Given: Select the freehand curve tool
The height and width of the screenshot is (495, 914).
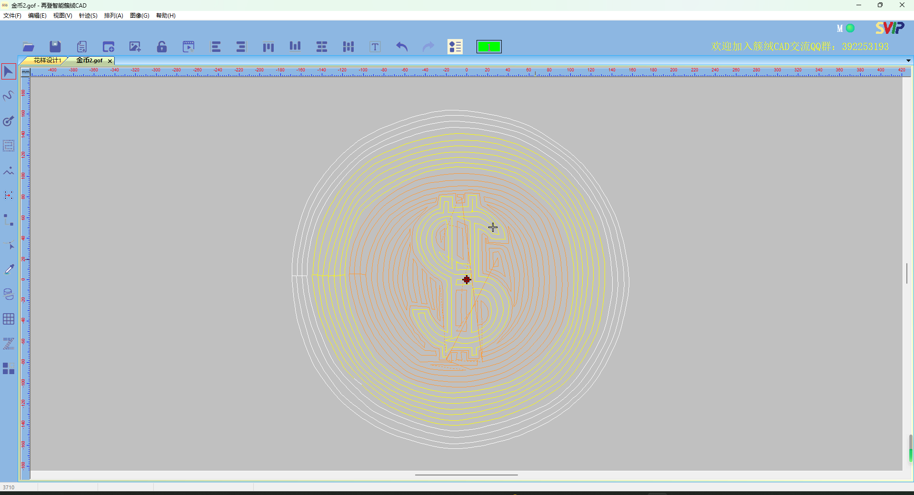Looking at the screenshot, I should (x=9, y=96).
